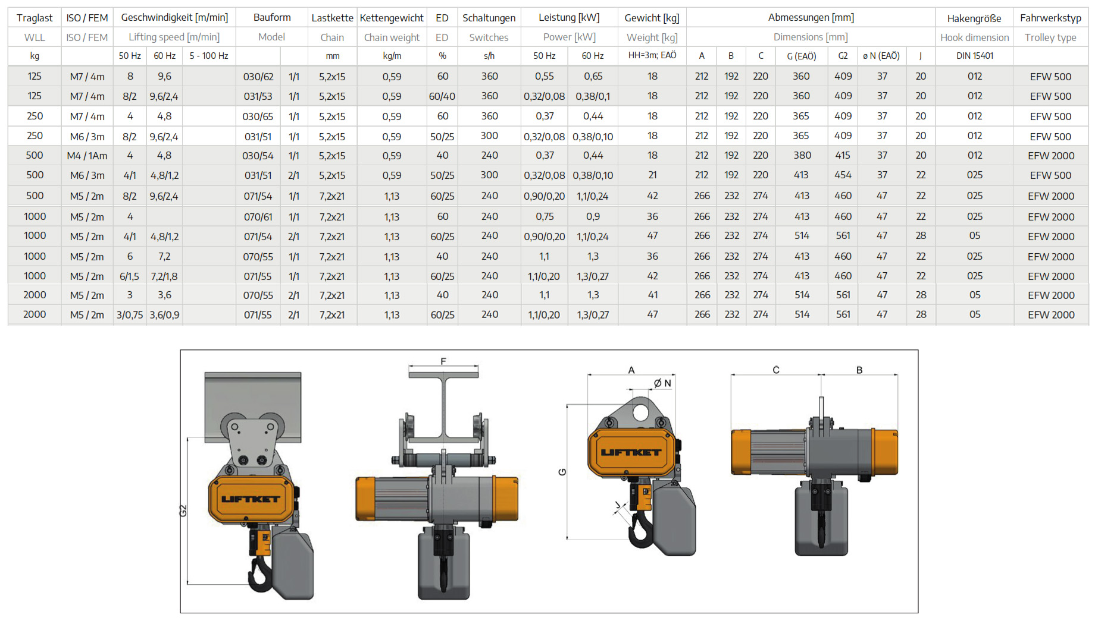Viewport: 1098px width, 624px height.
Task: Select the Ø N label in drawing
Action: 662,383
